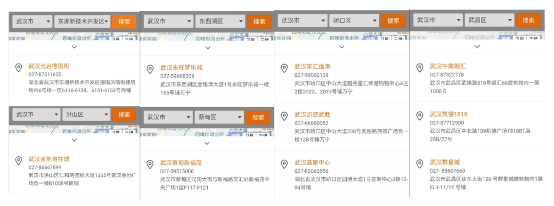
Task: Click the location pin beside 武汉永旺梦乐城
Action: [x=150, y=69]
